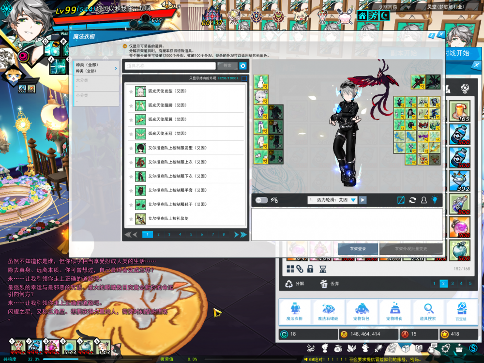Click the hourglass icon in inventory

coord(323,269)
